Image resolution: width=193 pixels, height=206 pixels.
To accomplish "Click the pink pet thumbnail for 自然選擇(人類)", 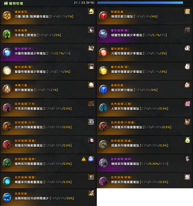I will (x=187, y=104).
